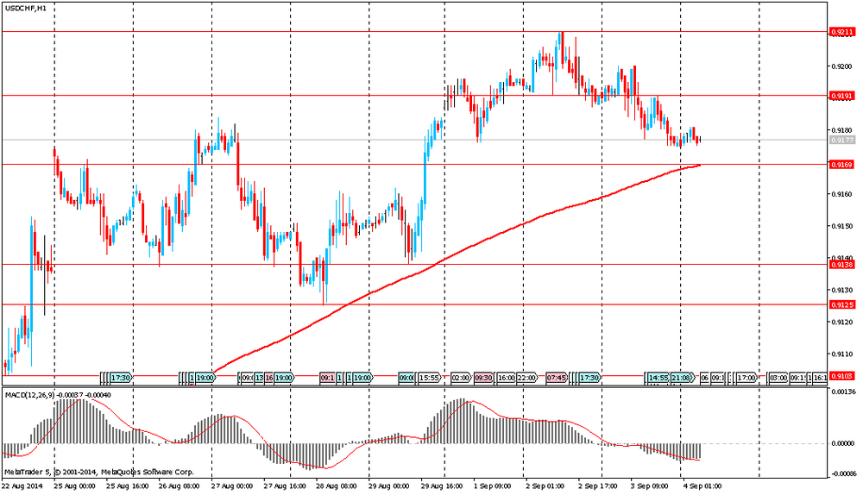Image resolution: width=863 pixels, height=495 pixels.
Task: Click the 0.9169 horizontal level label
Action: tap(842, 165)
